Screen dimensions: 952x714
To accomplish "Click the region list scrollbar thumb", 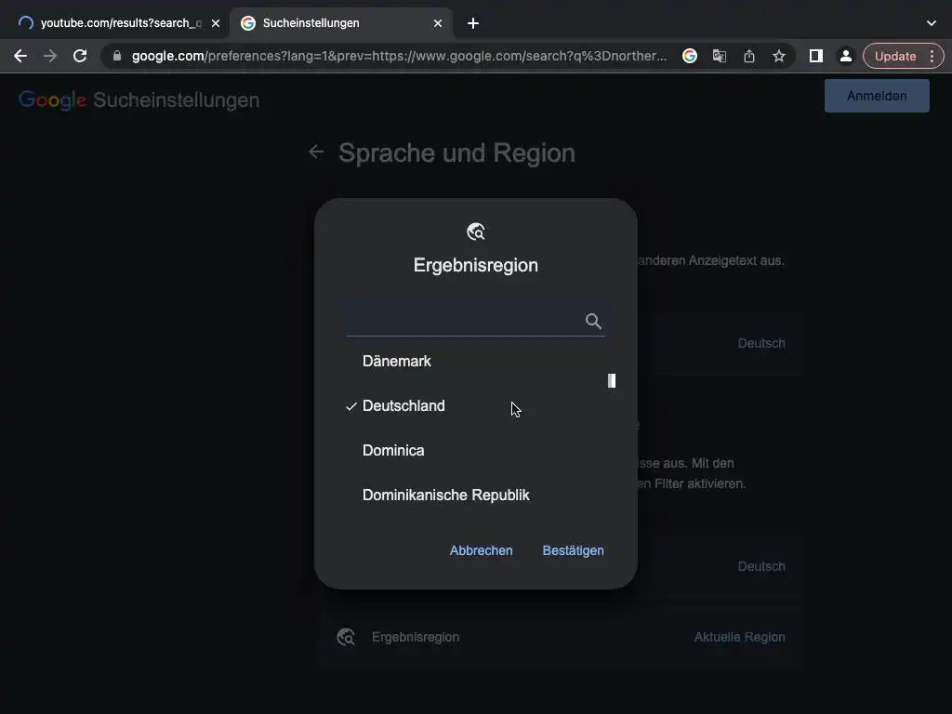I will (612, 380).
